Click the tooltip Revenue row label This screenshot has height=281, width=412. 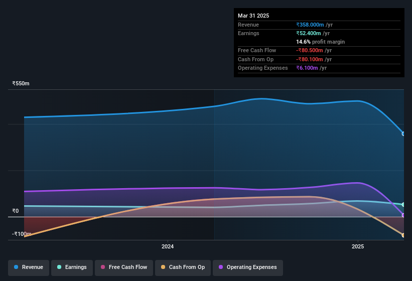[x=248, y=25]
